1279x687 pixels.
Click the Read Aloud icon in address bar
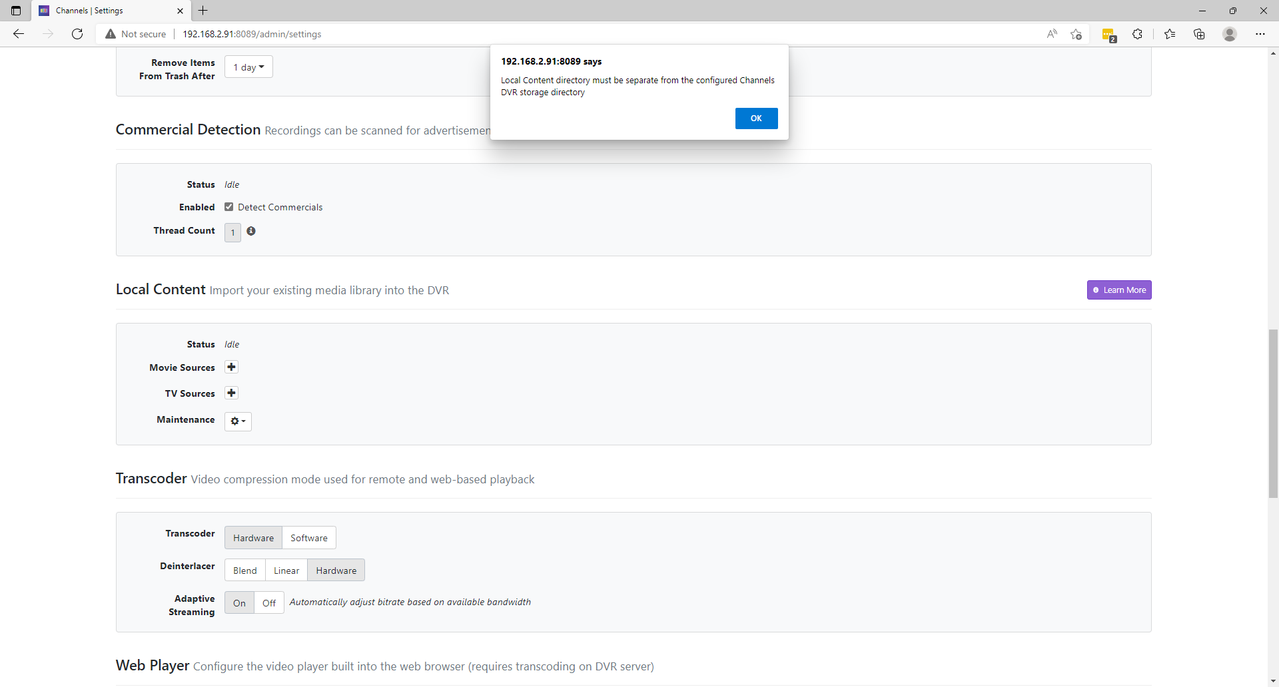(1052, 34)
